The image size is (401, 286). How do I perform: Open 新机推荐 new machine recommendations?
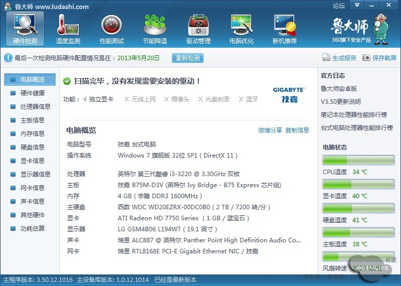pos(284,29)
